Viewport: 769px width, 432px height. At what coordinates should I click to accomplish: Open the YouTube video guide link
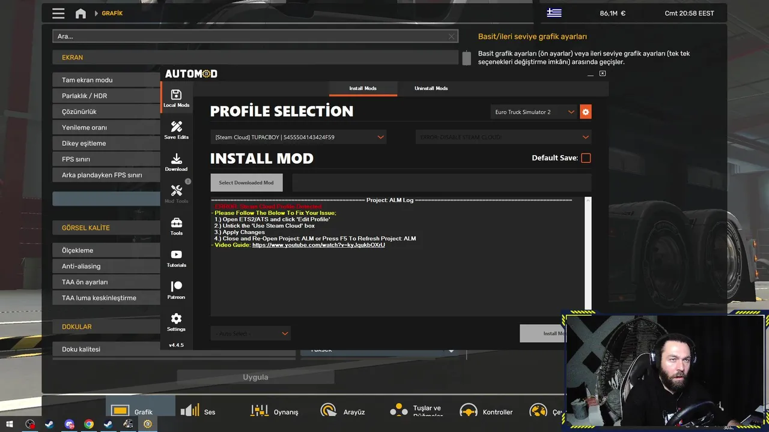pyautogui.click(x=318, y=245)
